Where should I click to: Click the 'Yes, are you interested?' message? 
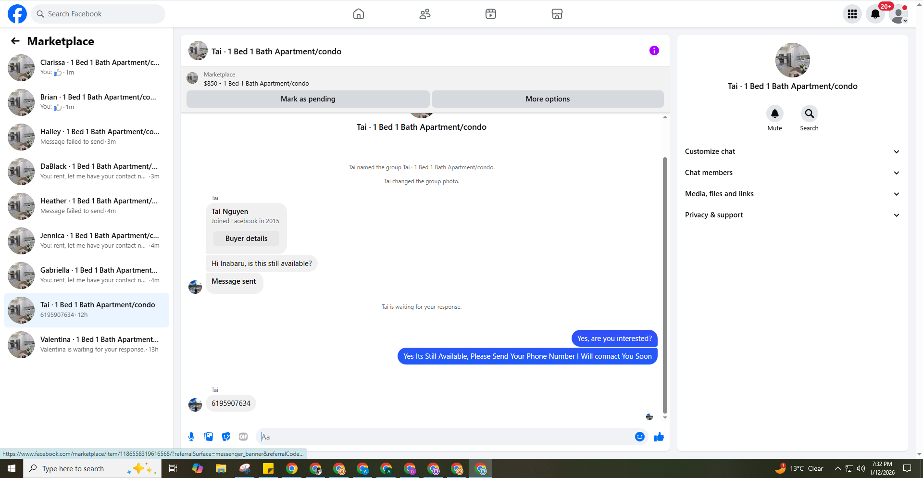point(614,339)
